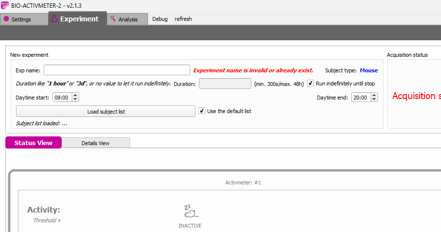The width and height of the screenshot is (441, 232).
Task: Increase Daytime end time with up arrow
Action: click(374, 96)
